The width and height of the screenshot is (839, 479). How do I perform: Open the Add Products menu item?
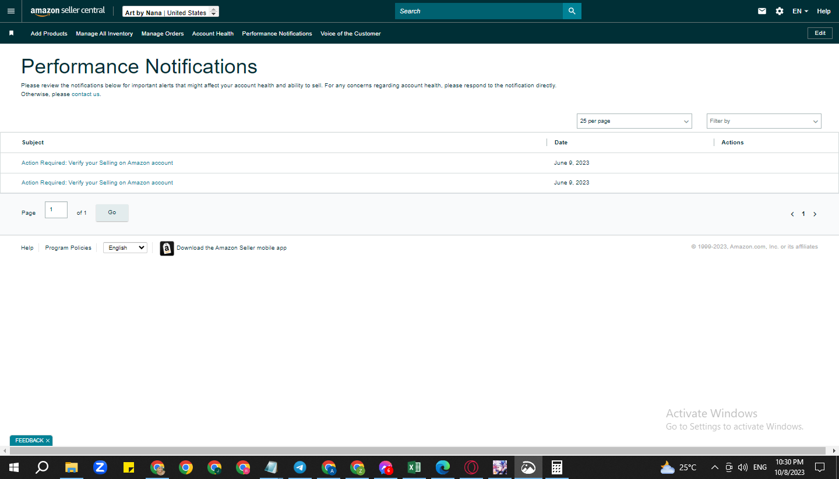pos(49,34)
